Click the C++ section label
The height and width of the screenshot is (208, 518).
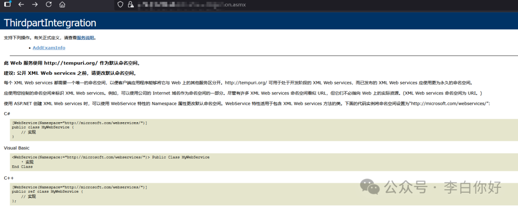pyautogui.click(x=9, y=178)
